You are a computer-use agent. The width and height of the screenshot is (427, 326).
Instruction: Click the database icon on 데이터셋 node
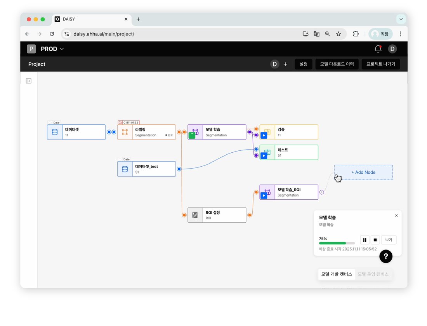point(55,132)
